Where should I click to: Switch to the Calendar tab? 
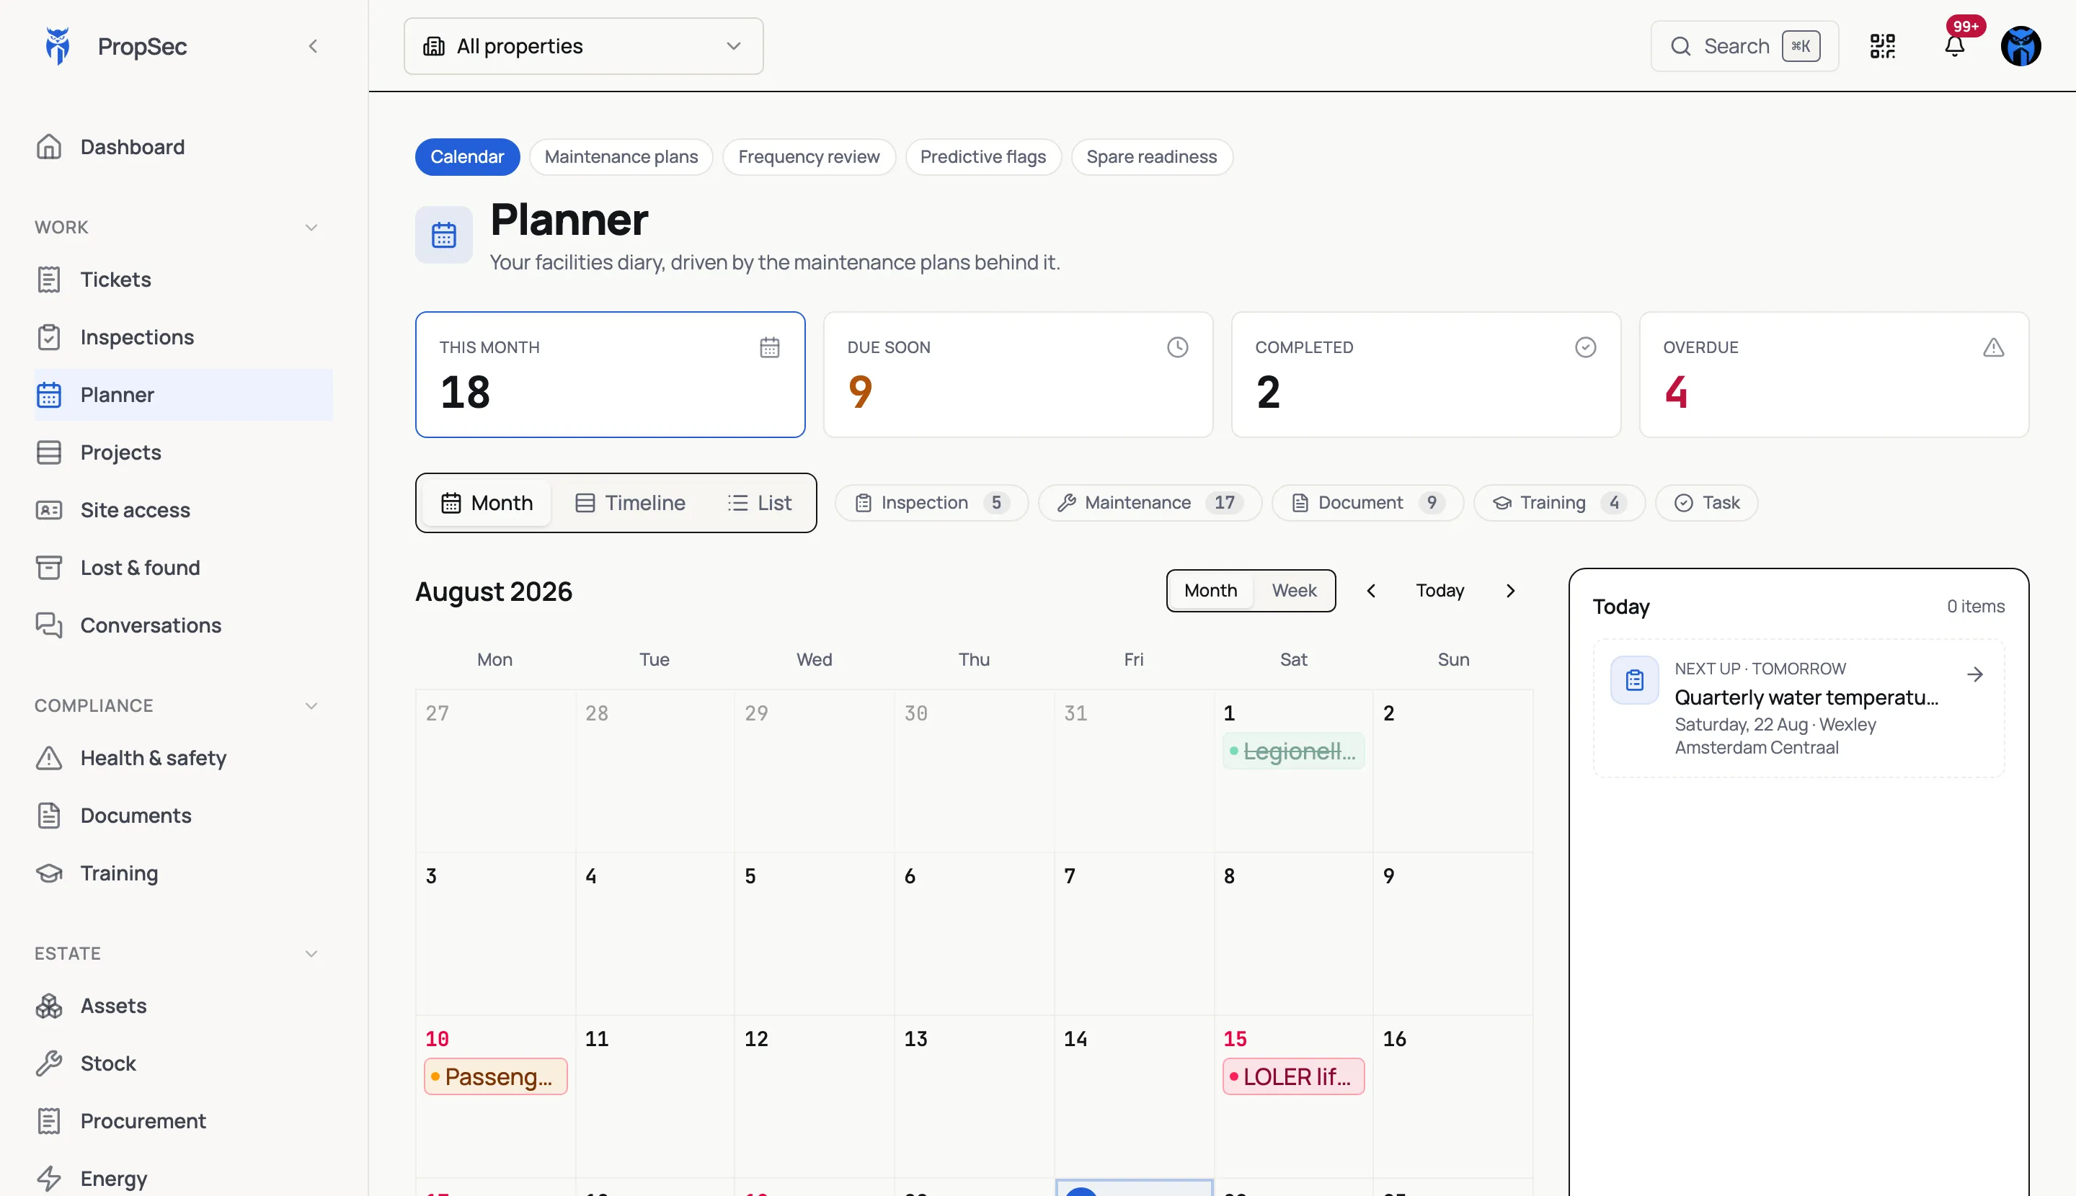467,157
